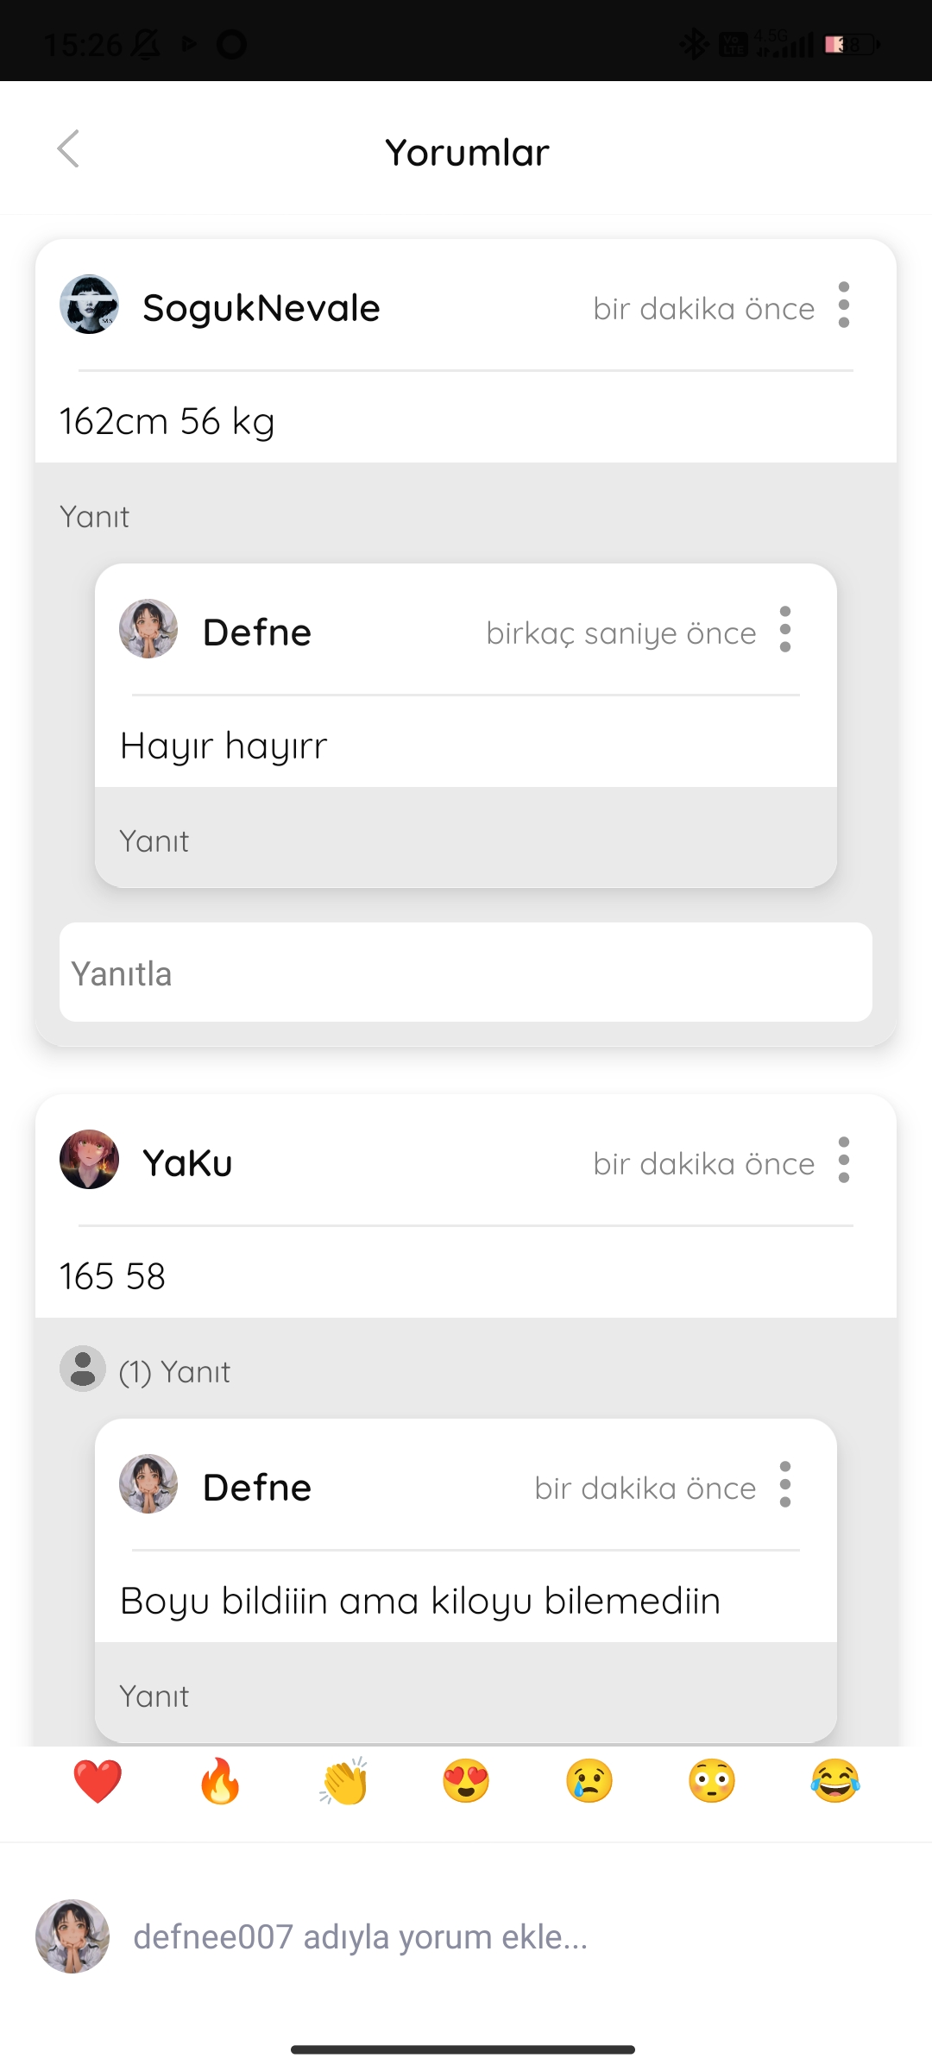Open options menu for SogukNevale's comment
Viewport: 932px width, 2071px height.
[843, 305]
